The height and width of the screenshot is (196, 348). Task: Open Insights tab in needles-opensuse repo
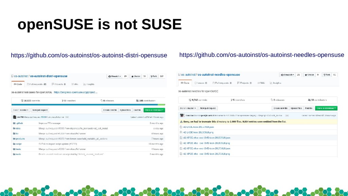[x=275, y=83]
